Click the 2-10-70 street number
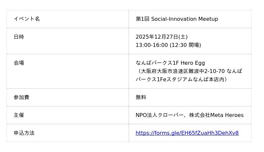This screenshot has height=152, width=264. pos(214,71)
